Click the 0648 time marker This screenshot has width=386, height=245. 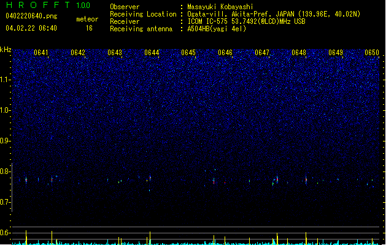(299, 53)
